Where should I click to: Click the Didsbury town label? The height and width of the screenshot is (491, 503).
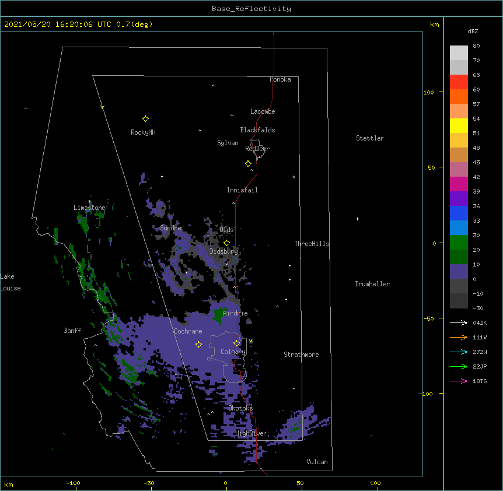[223, 251]
